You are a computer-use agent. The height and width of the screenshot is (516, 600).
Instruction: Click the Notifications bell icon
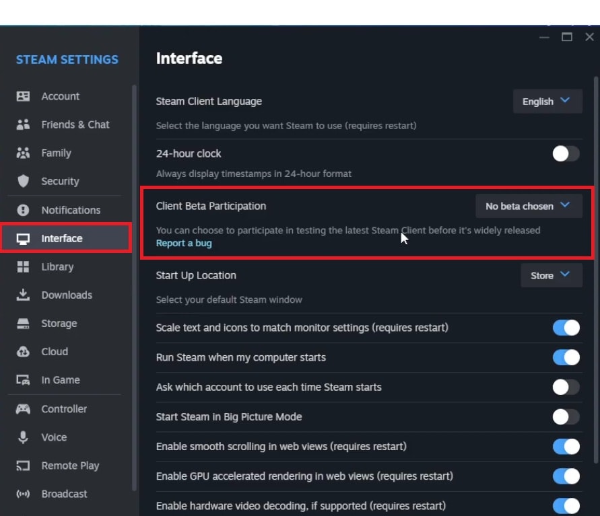[24, 210]
